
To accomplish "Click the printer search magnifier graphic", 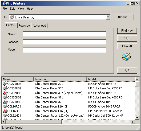I will pos(126,57).
